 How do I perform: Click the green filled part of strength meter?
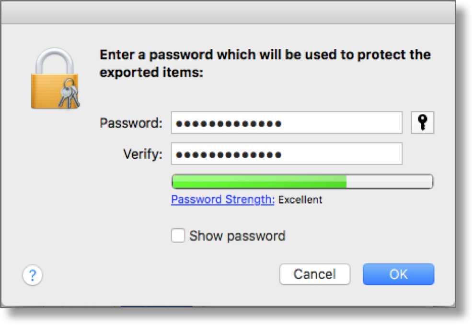(259, 182)
